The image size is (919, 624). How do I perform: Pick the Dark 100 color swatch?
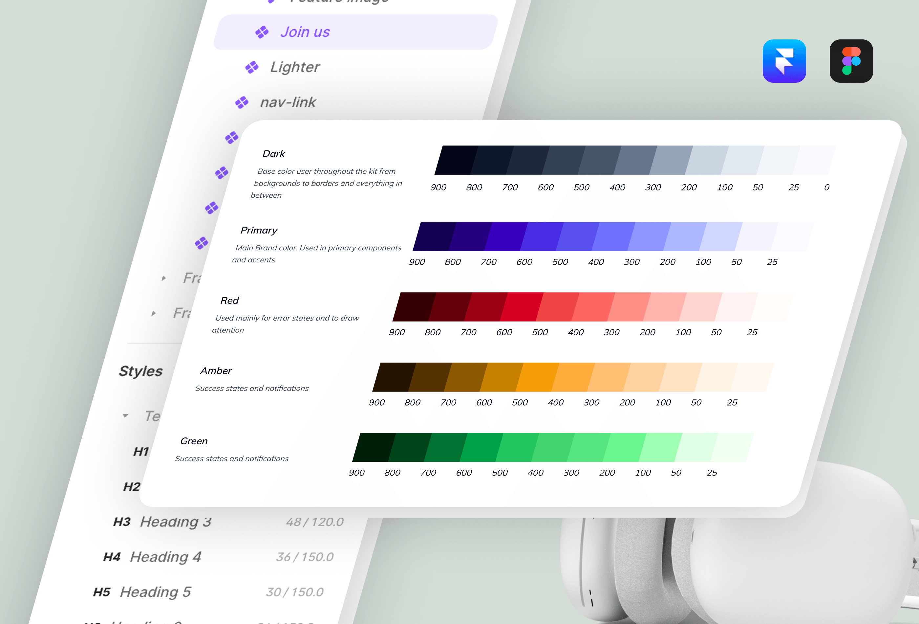[743, 160]
